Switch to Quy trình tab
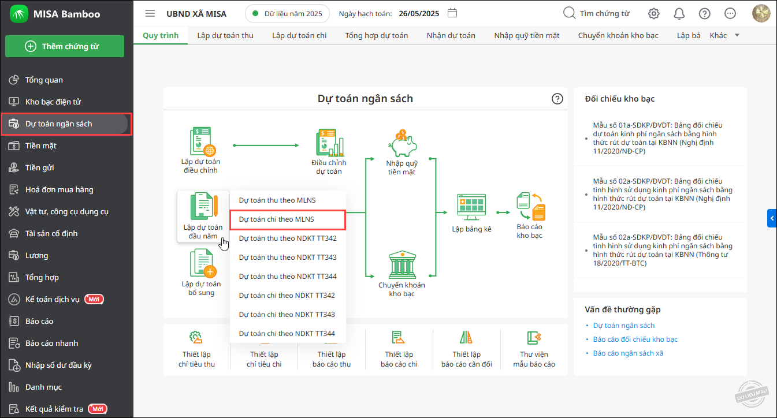Screen dimensions: 777x418 click(161, 35)
